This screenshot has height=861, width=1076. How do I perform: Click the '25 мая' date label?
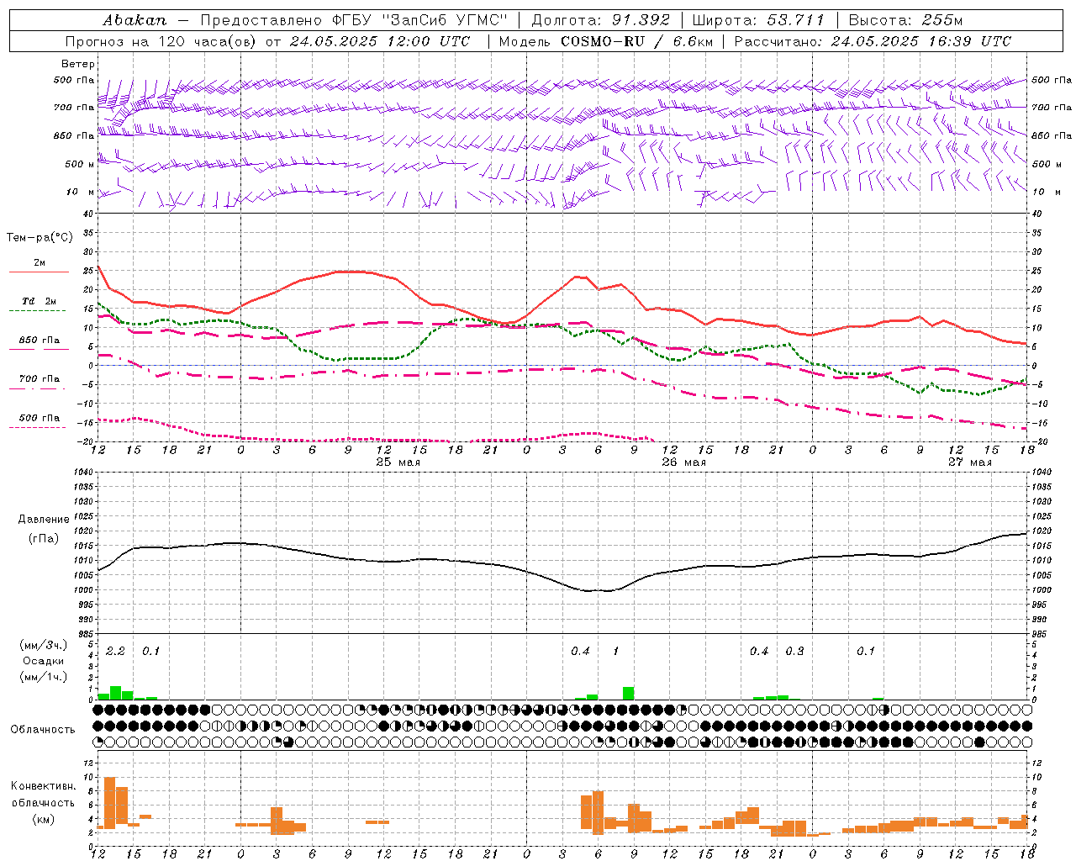(398, 462)
